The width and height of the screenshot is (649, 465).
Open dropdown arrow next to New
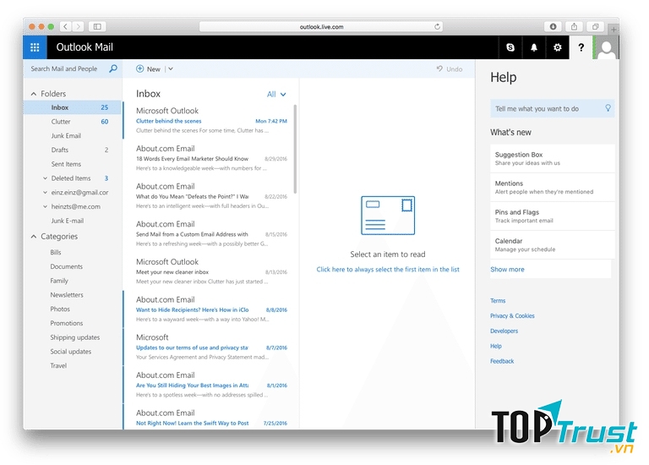tap(171, 69)
